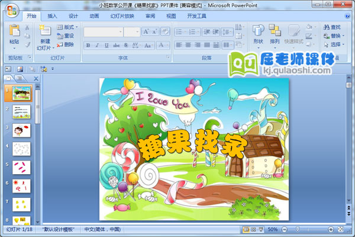This screenshot has height=237, width=355.
Task: Click the Next Slide double arrow
Action: coord(349,214)
